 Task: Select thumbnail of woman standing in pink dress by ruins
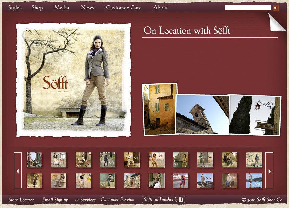[34, 160]
